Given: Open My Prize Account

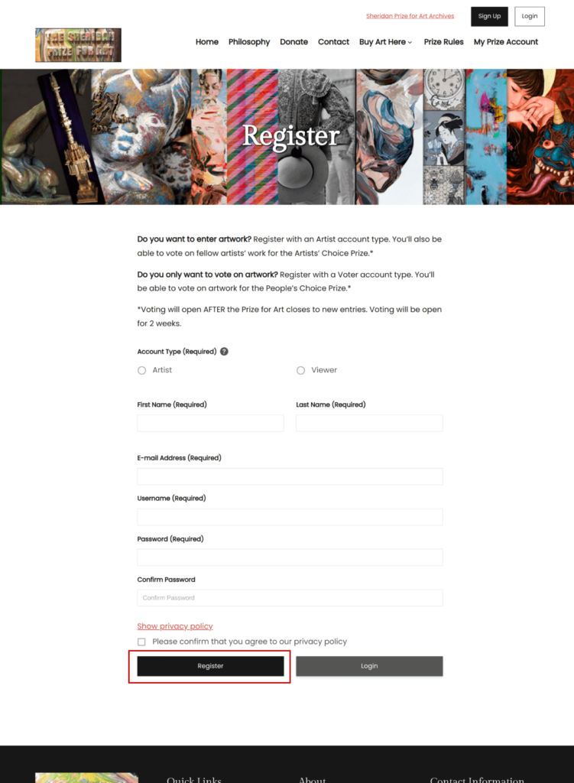Looking at the screenshot, I should pyautogui.click(x=506, y=42).
